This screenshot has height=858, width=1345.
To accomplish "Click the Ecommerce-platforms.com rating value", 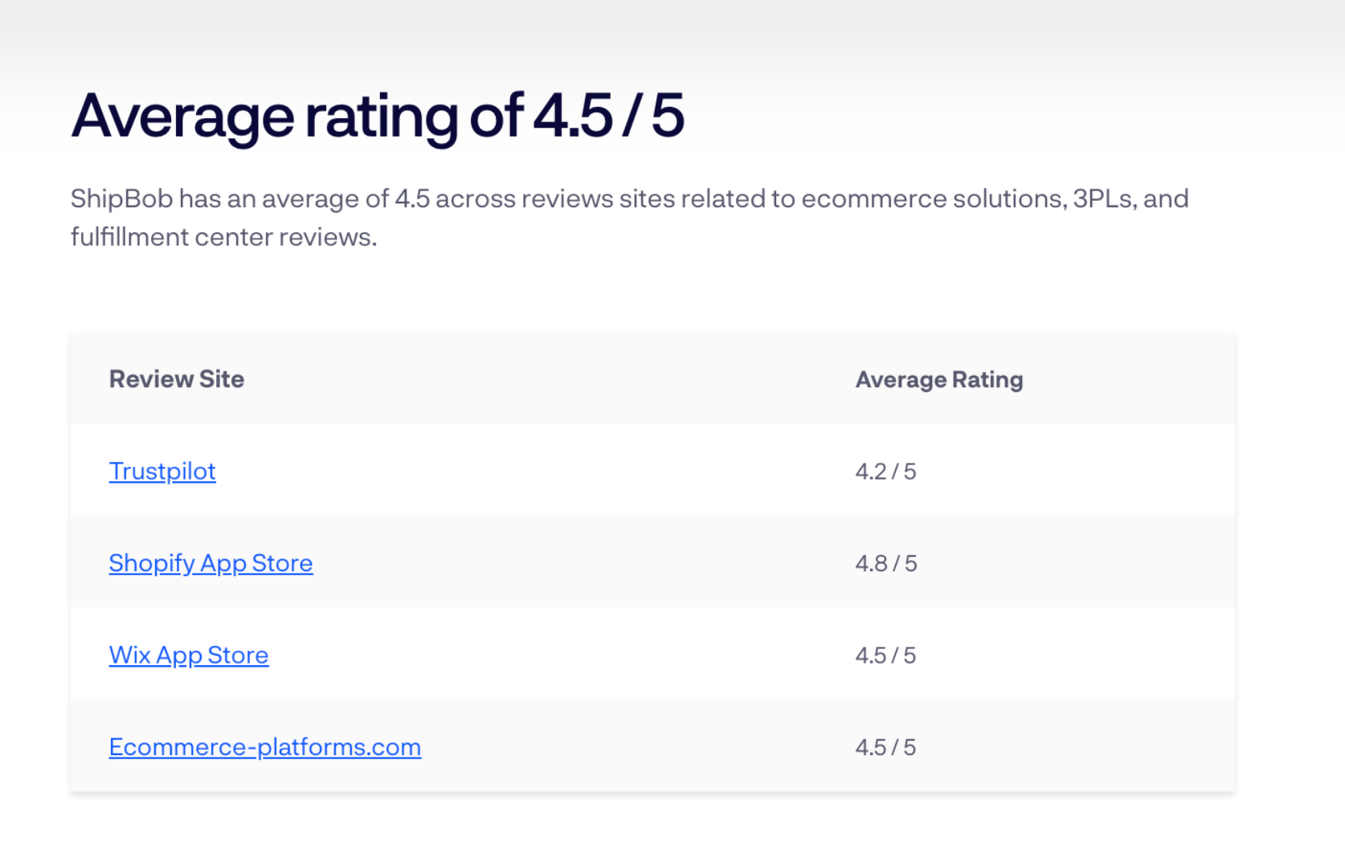I will (x=885, y=747).
